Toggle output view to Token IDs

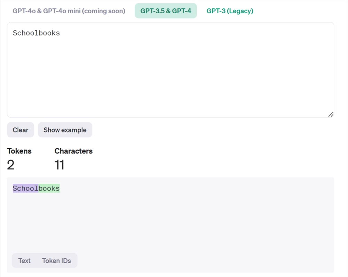(x=56, y=261)
